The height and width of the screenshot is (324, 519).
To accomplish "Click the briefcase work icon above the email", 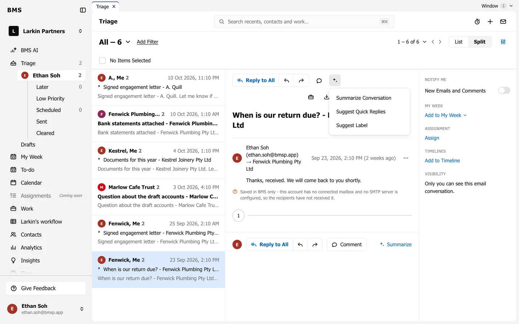I will [311, 97].
